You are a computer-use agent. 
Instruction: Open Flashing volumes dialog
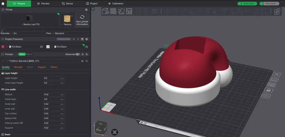coord(64,39)
